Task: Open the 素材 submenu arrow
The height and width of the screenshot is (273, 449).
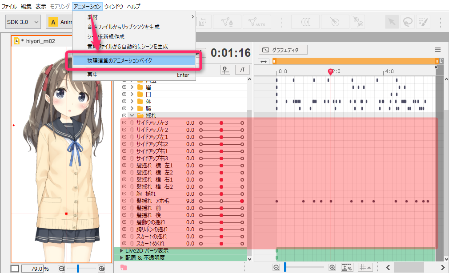Action: click(x=192, y=17)
